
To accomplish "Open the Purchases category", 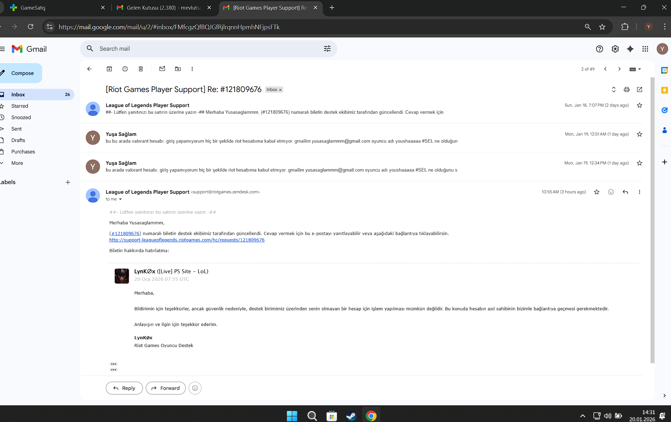I will point(23,152).
